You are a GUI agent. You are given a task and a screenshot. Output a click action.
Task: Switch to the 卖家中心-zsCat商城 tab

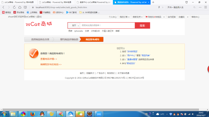pos(94,2)
